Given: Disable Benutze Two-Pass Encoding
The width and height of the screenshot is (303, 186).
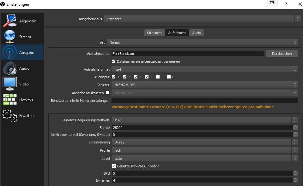Looking at the screenshot, I should pyautogui.click(x=114, y=166).
